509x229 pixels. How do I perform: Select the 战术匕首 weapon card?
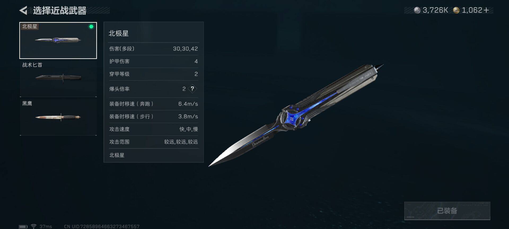click(x=58, y=78)
